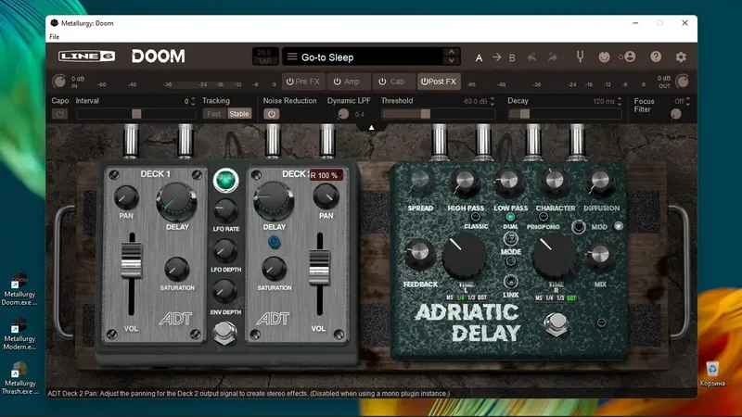742x417 pixels.
Task: Click the Time L knob
Action: [464, 256]
